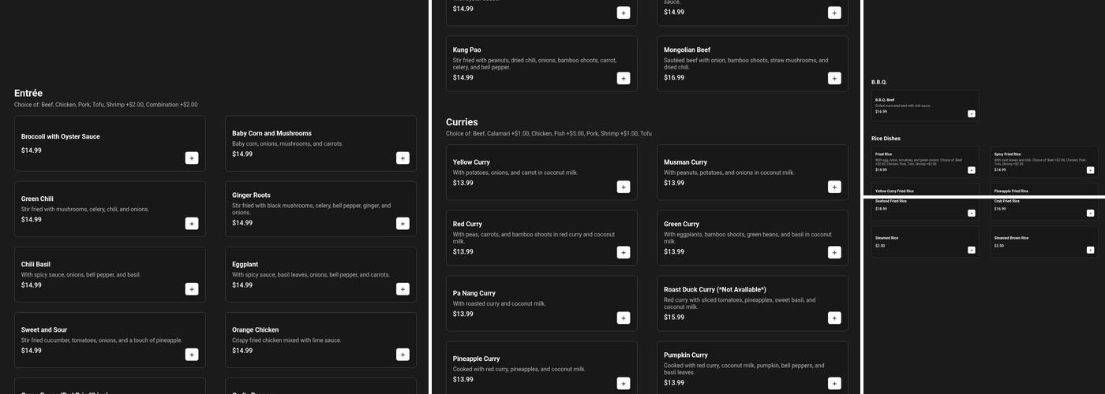Click the plus icon for Green Chili
The height and width of the screenshot is (394, 1105).
pos(192,224)
